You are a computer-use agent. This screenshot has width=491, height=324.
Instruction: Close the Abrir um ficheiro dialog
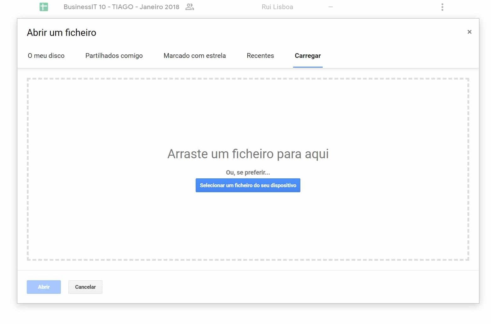coord(469,32)
